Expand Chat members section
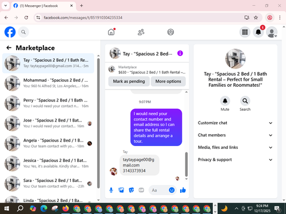Screen dimensions: 286x214 235,135
